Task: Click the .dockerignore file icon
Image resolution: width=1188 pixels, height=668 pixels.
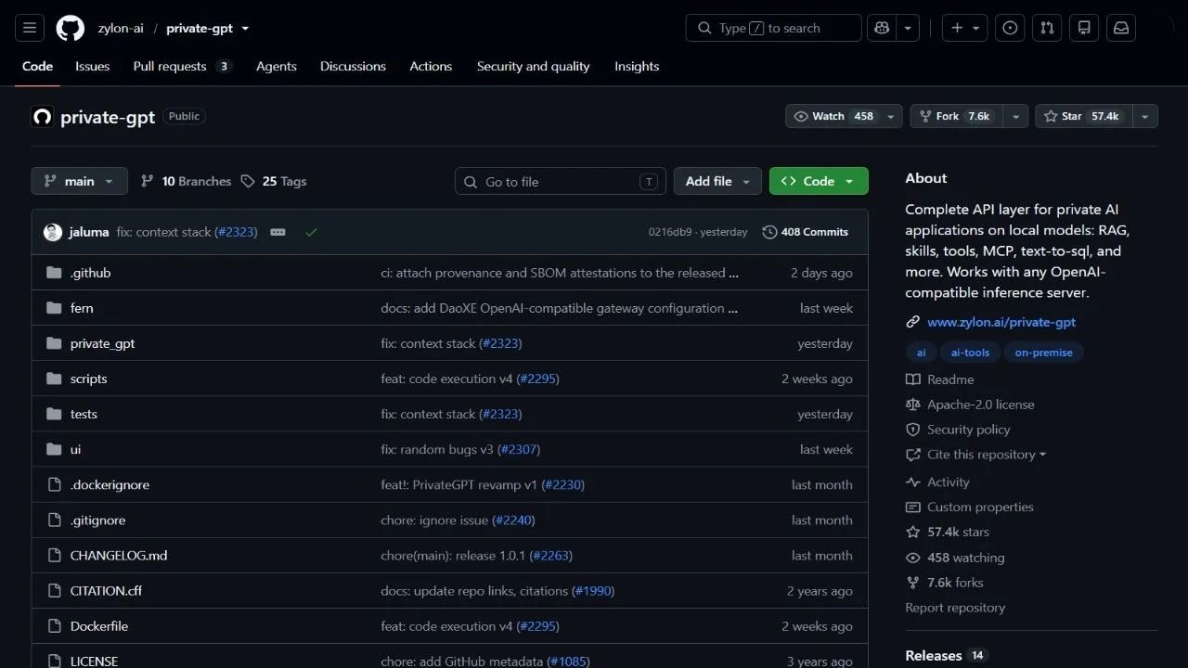Action: click(54, 485)
